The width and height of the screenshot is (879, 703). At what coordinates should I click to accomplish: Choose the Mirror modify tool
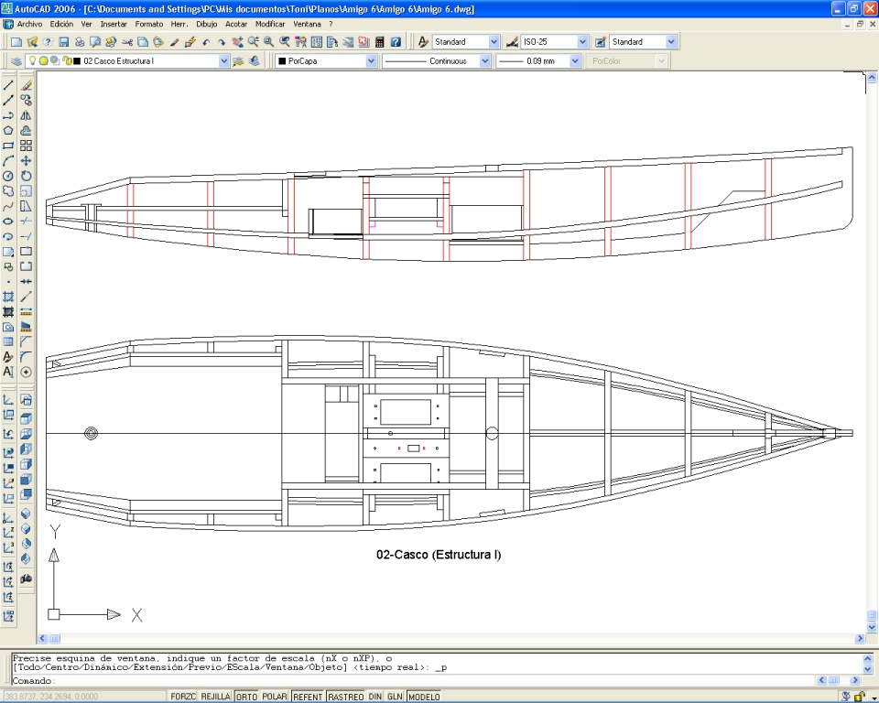click(x=27, y=115)
